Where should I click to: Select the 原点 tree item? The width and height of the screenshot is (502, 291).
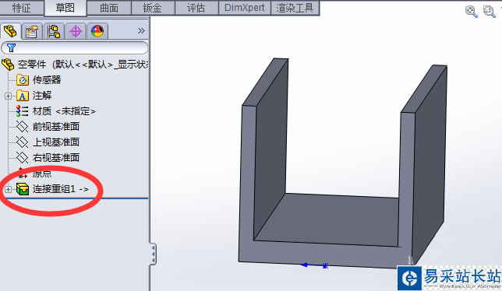point(42,174)
